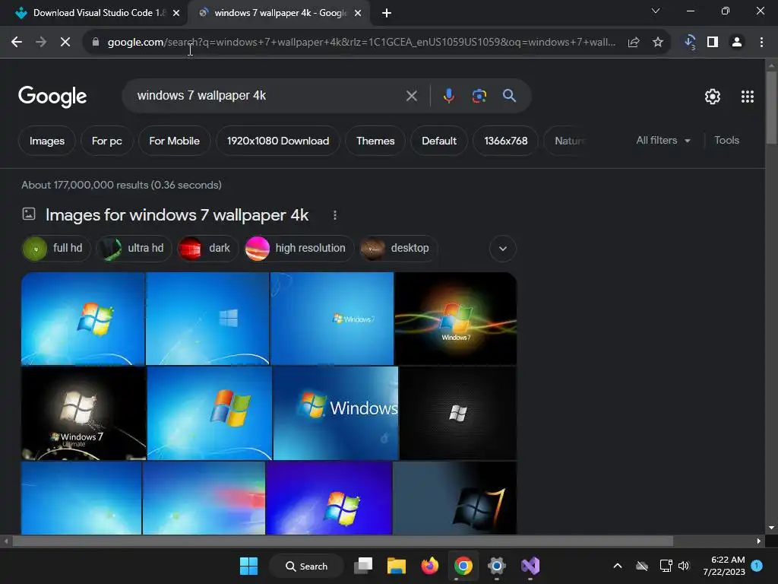Expand more image suggestion chips
This screenshot has height=584, width=778.
503,249
